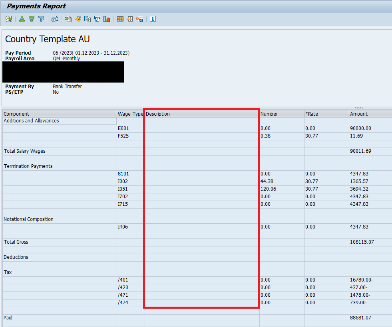Click the QM -Monthly payroll area value
392x327 pixels.
click(x=66, y=58)
